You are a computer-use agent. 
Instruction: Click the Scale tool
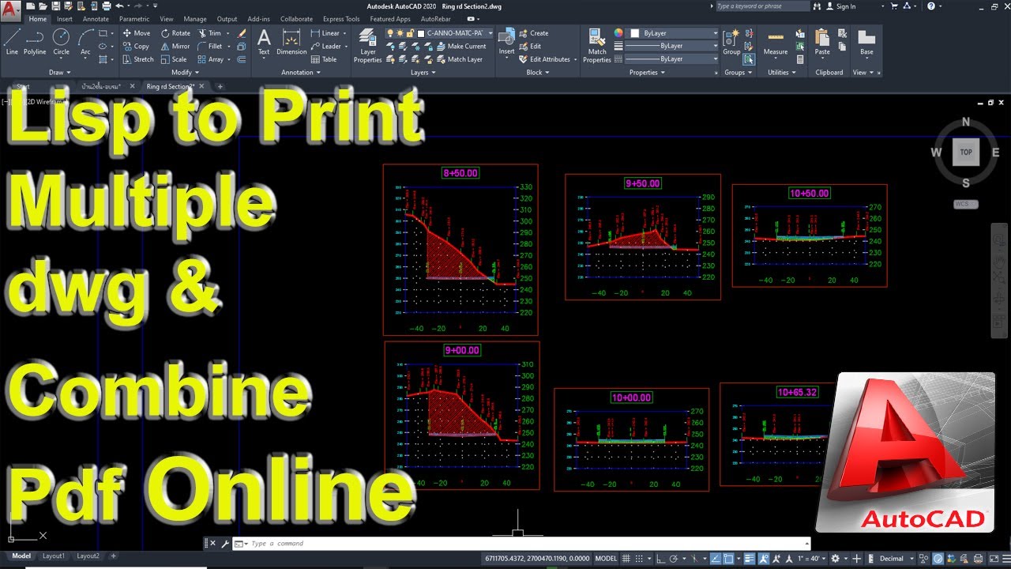click(174, 59)
